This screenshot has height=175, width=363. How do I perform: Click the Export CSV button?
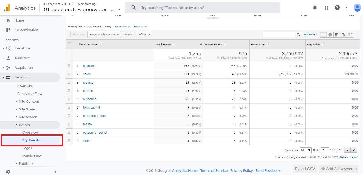[305, 169]
